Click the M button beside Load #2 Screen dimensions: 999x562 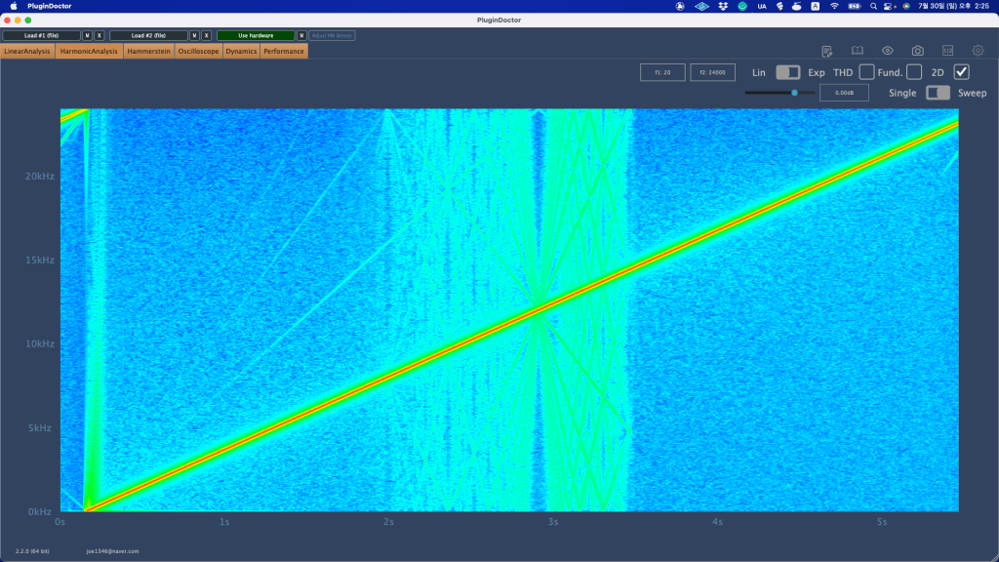tap(194, 35)
